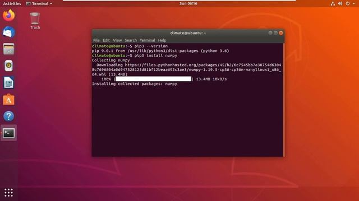Open the Terminal app menu in top bar
The width and height of the screenshot is (359, 201).
(x=39, y=3)
